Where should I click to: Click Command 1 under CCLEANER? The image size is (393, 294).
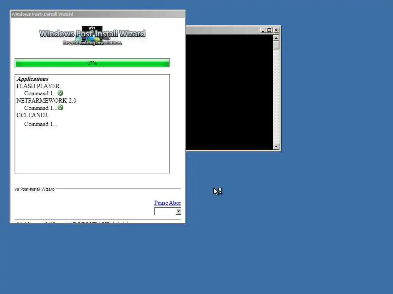[x=41, y=124]
